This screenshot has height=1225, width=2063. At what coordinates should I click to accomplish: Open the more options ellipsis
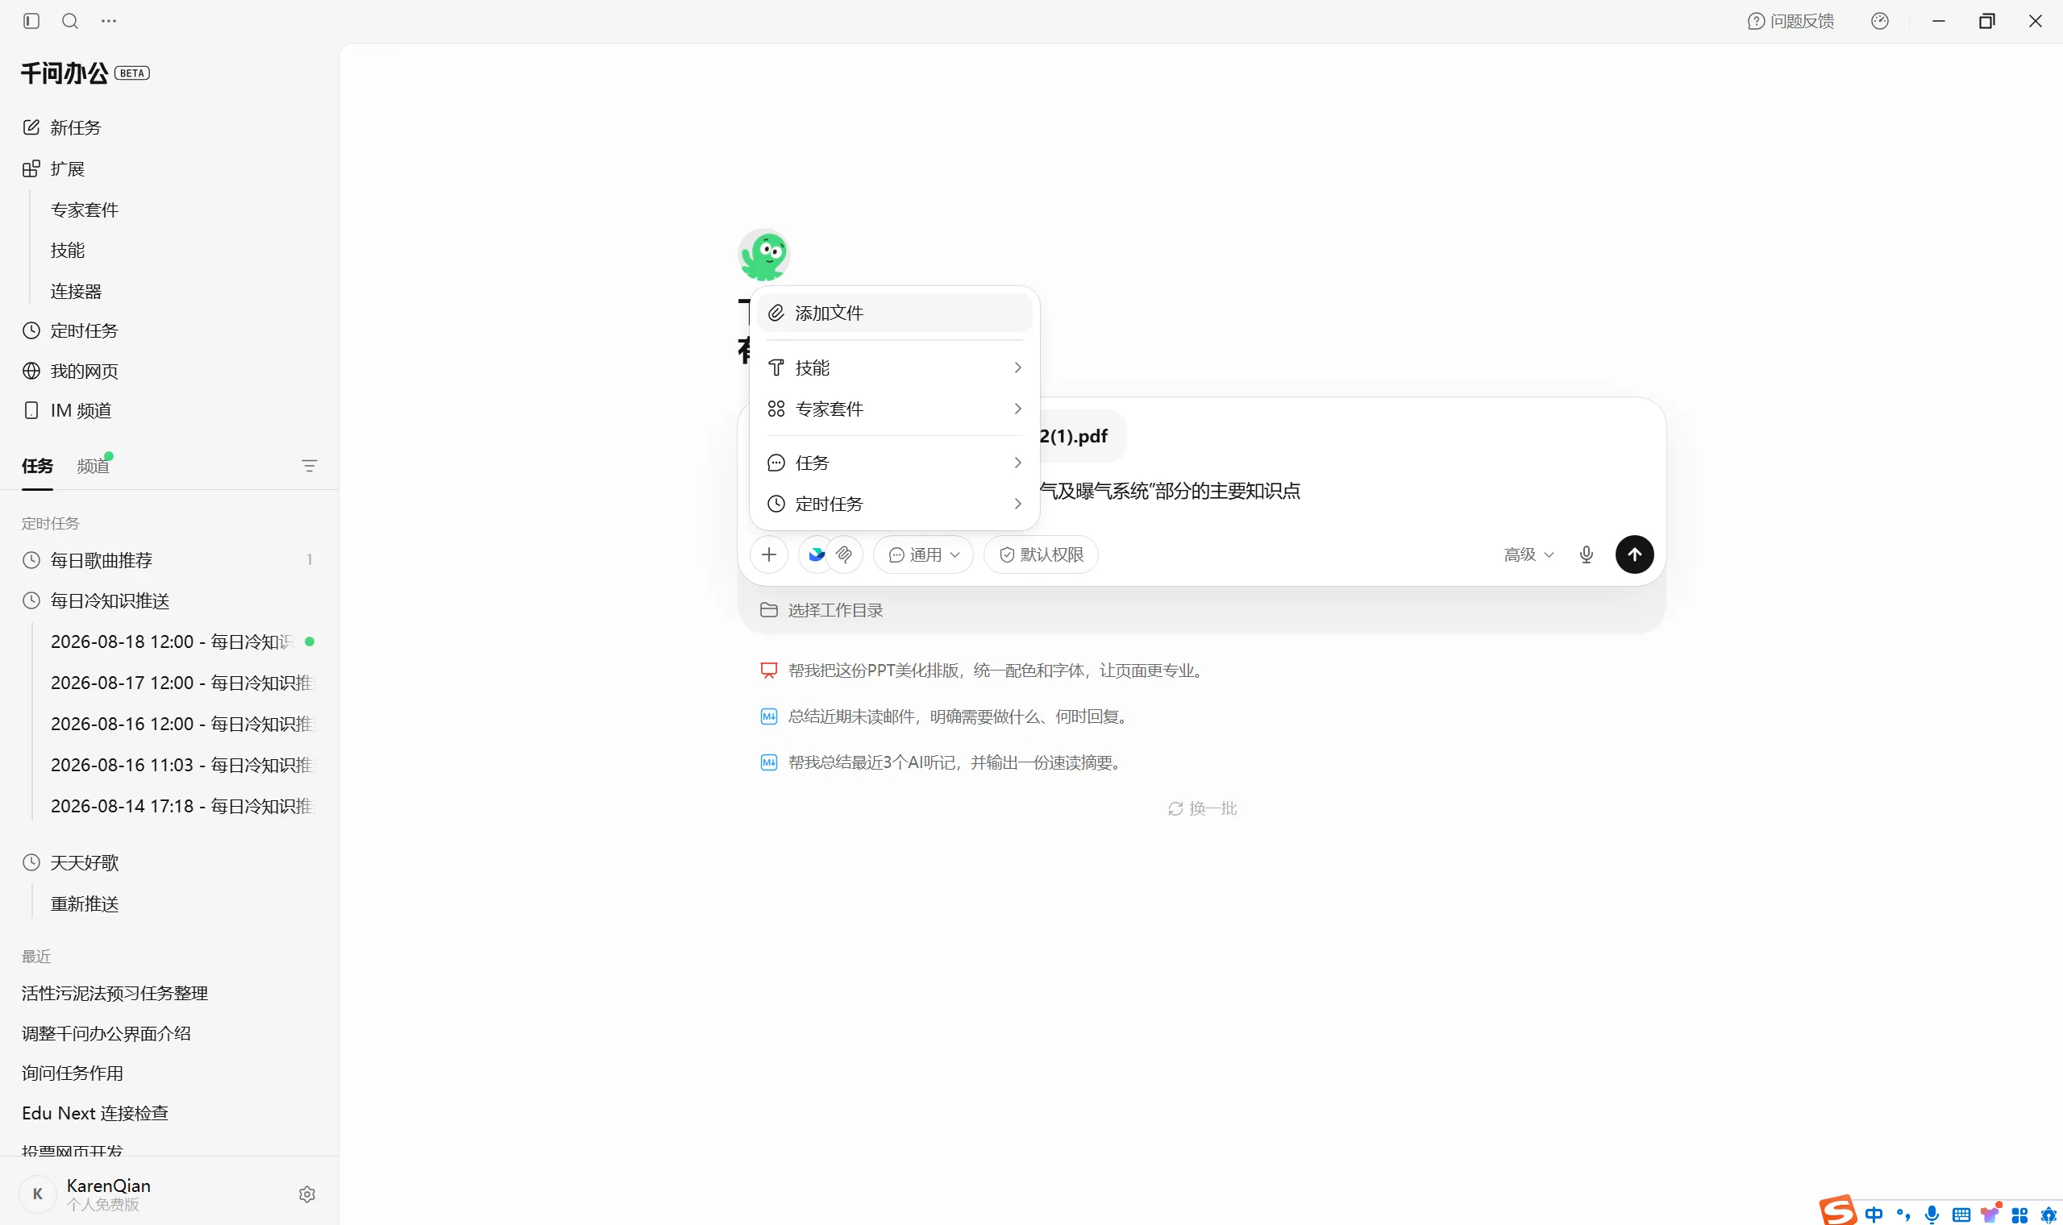click(x=109, y=21)
